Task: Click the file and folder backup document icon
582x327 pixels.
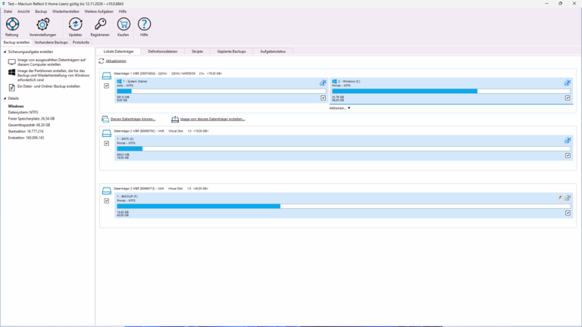Action: 12,88
